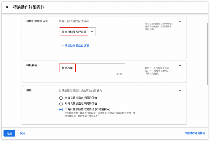Click the 取消 button
The width and height of the screenshot is (210, 141).
tap(22, 133)
